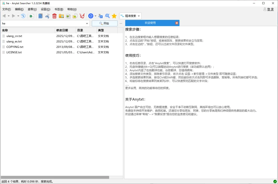This screenshot has height=184, width=278.
Task: Click the 2013/09/08 date cell
Action: click(65, 47)
